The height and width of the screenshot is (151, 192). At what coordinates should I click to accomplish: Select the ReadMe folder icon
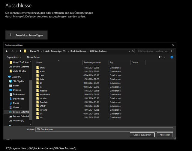37,102
